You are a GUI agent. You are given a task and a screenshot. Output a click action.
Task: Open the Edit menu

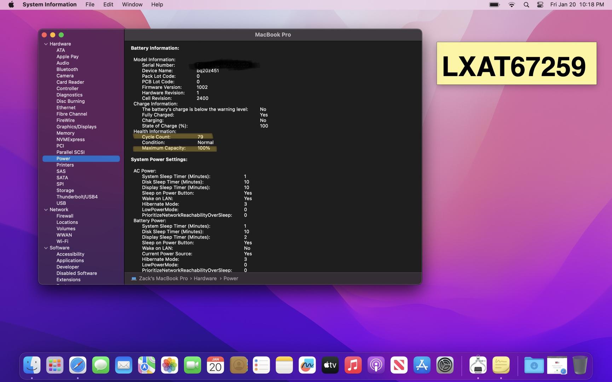pos(108,5)
